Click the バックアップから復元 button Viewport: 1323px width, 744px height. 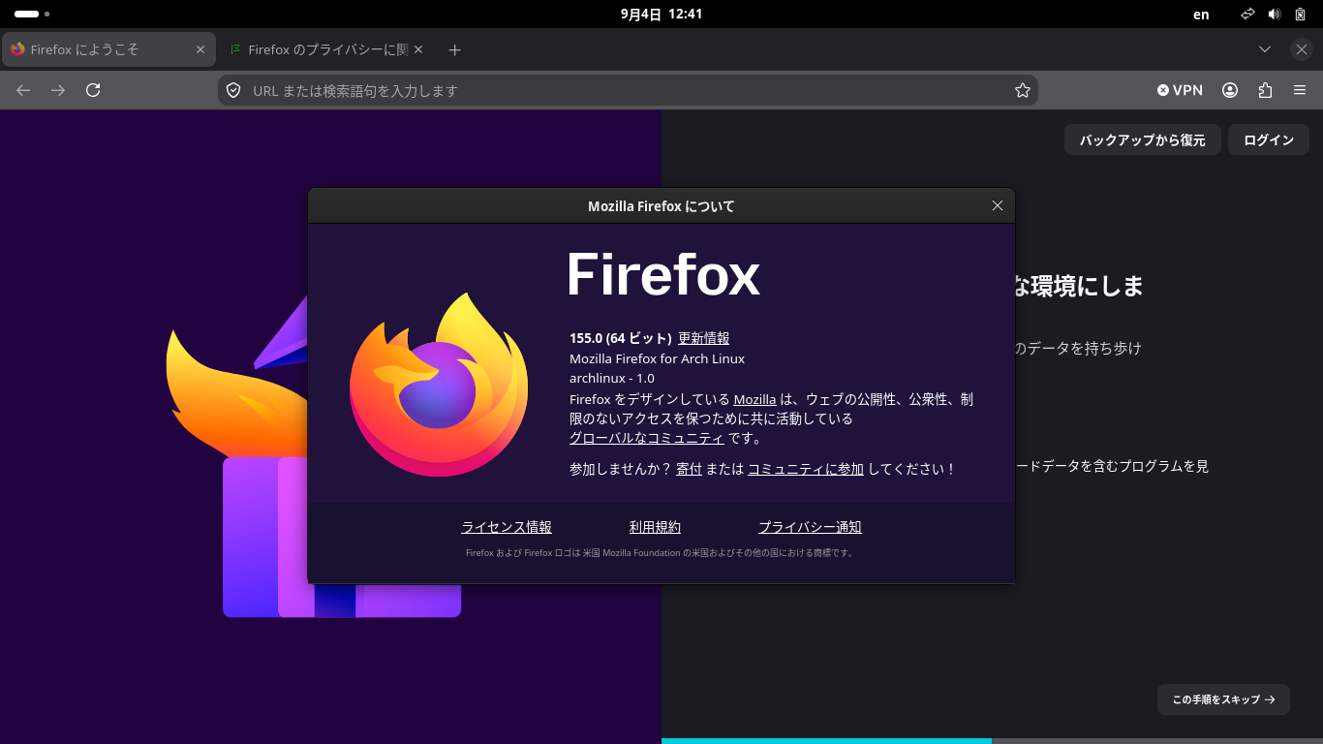click(x=1143, y=140)
